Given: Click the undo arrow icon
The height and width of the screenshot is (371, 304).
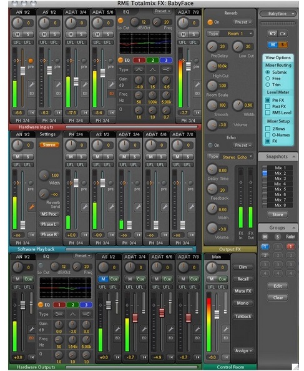Looking at the screenshot, I should pyautogui.click(x=272, y=33).
